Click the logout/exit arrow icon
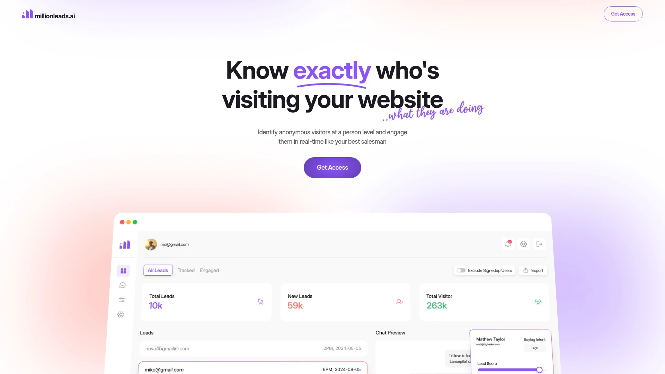The image size is (665, 374). point(539,244)
